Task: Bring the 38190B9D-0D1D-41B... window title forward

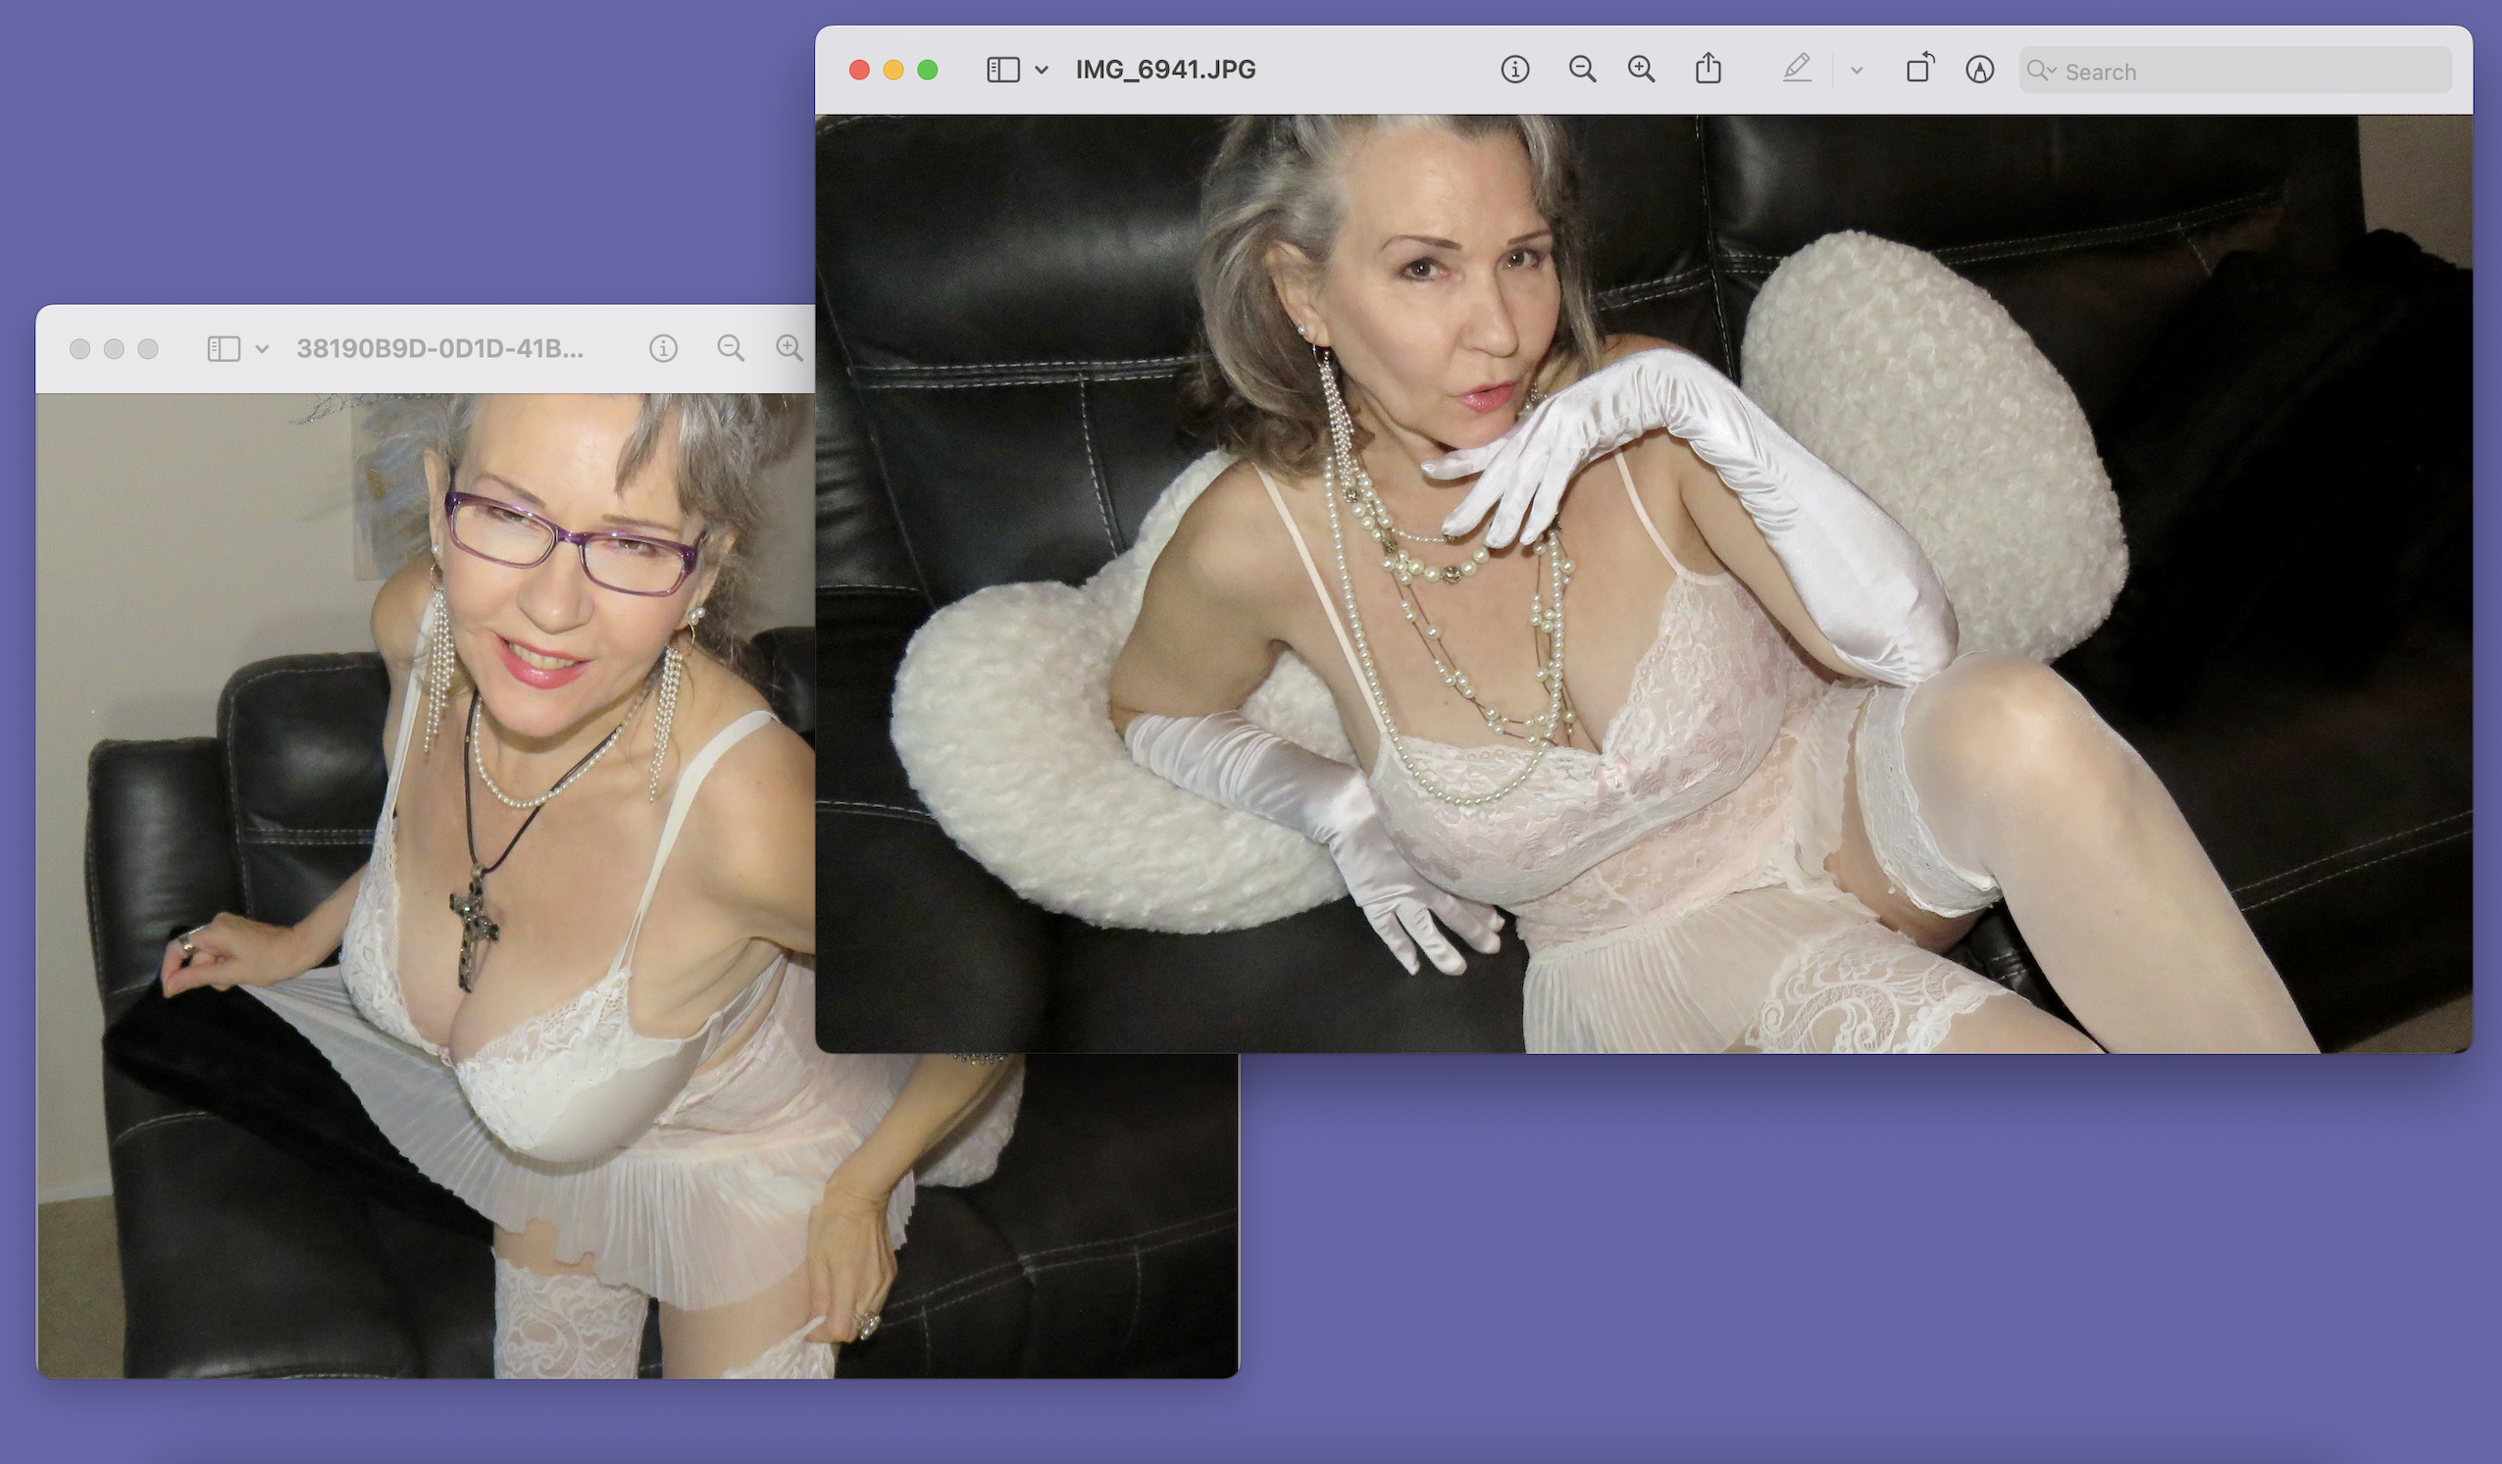Action: point(438,348)
